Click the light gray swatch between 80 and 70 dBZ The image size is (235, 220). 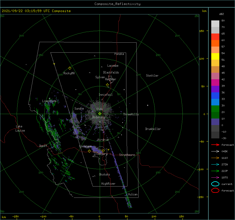click(x=215, y=24)
